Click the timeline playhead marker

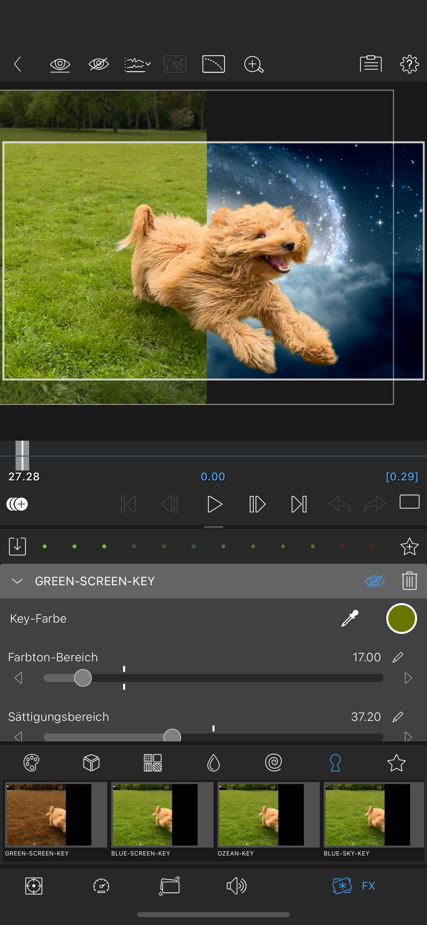point(22,455)
